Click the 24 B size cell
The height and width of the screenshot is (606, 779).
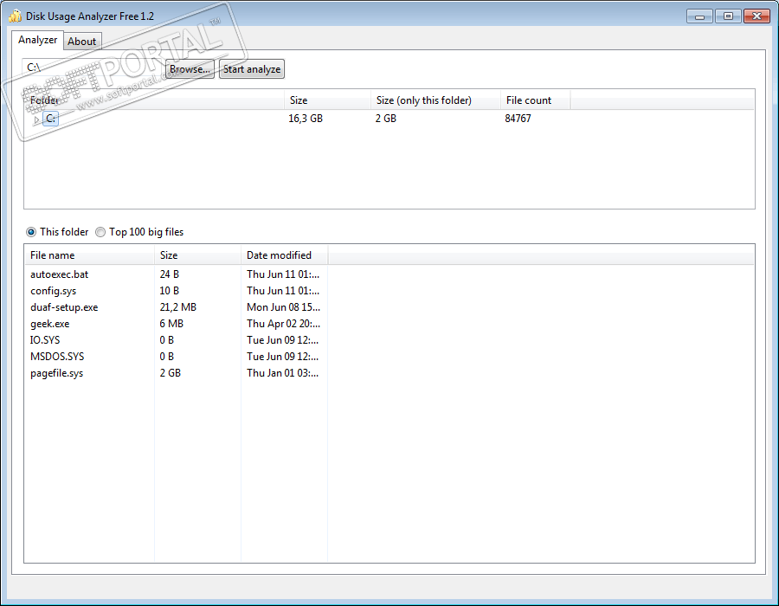(x=170, y=274)
